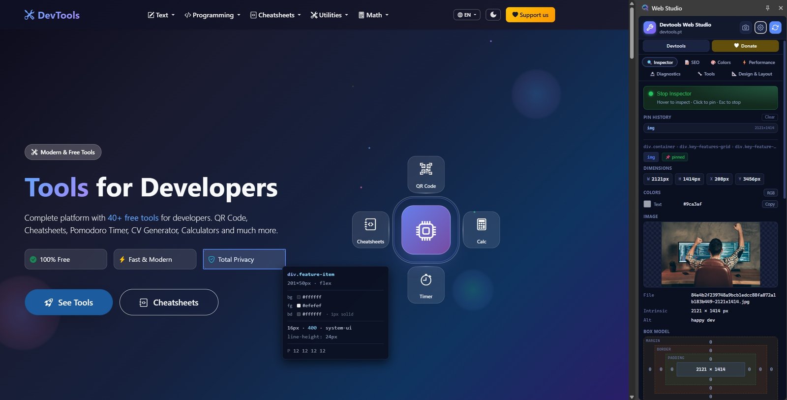787x400 pixels.
Task: Click the div.key-features-grid breadcrumb
Action: tap(705, 147)
